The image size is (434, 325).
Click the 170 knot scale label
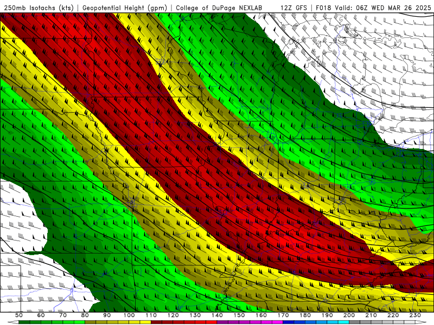tap(283, 315)
